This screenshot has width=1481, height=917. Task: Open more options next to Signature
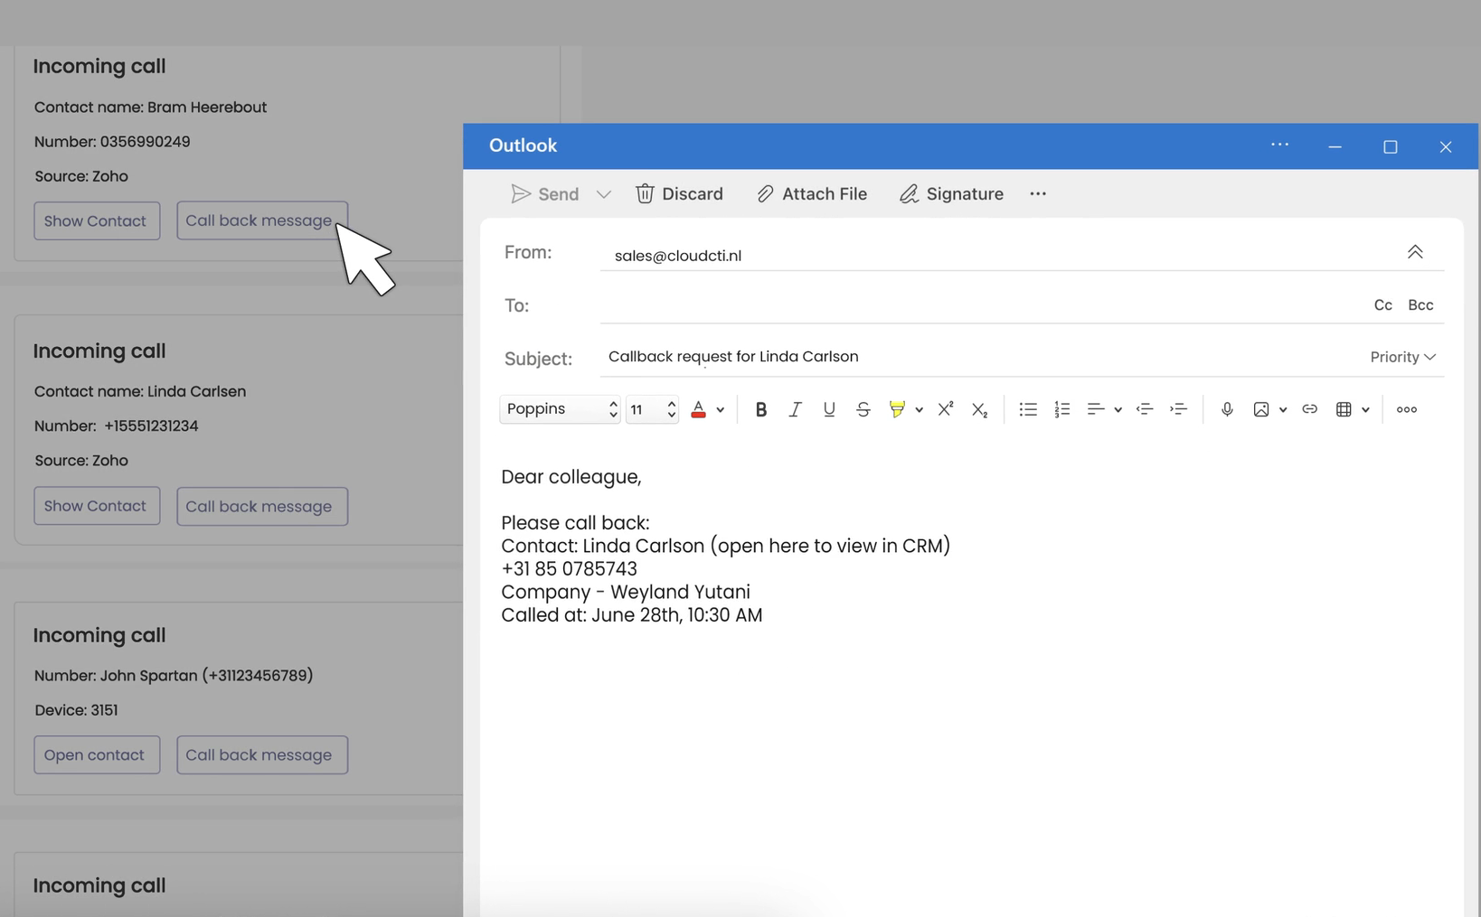[1038, 194]
